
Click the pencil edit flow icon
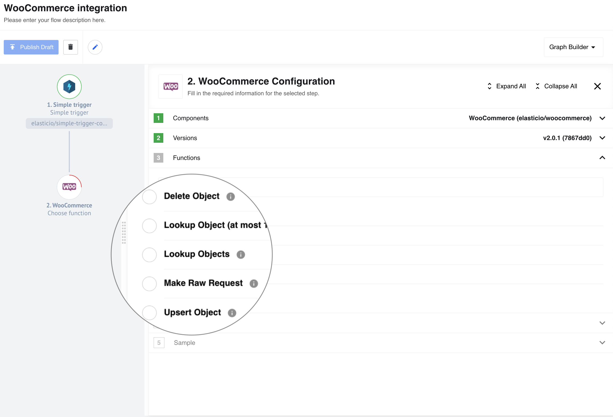pyautogui.click(x=95, y=47)
